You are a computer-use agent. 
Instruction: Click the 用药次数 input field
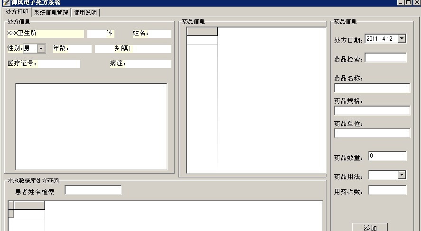point(387,190)
